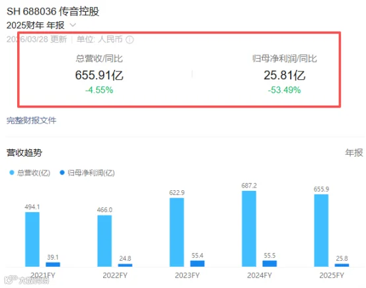Click the 年报 selector beside 营收趋势
Image resolution: width=366 pixels, height=288 pixels.
(x=354, y=153)
